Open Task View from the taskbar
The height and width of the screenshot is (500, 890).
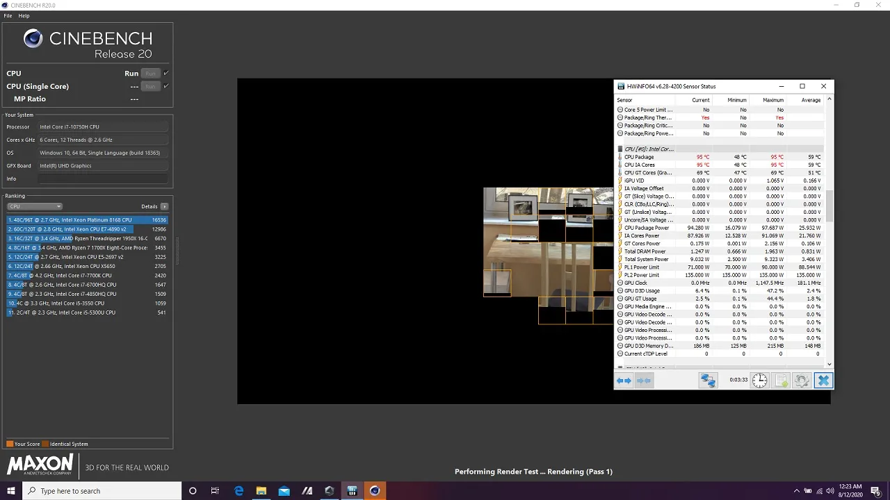215,491
